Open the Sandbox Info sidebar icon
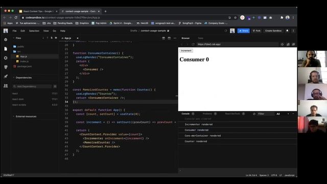This screenshot has height=184, width=327. tap(6, 39)
